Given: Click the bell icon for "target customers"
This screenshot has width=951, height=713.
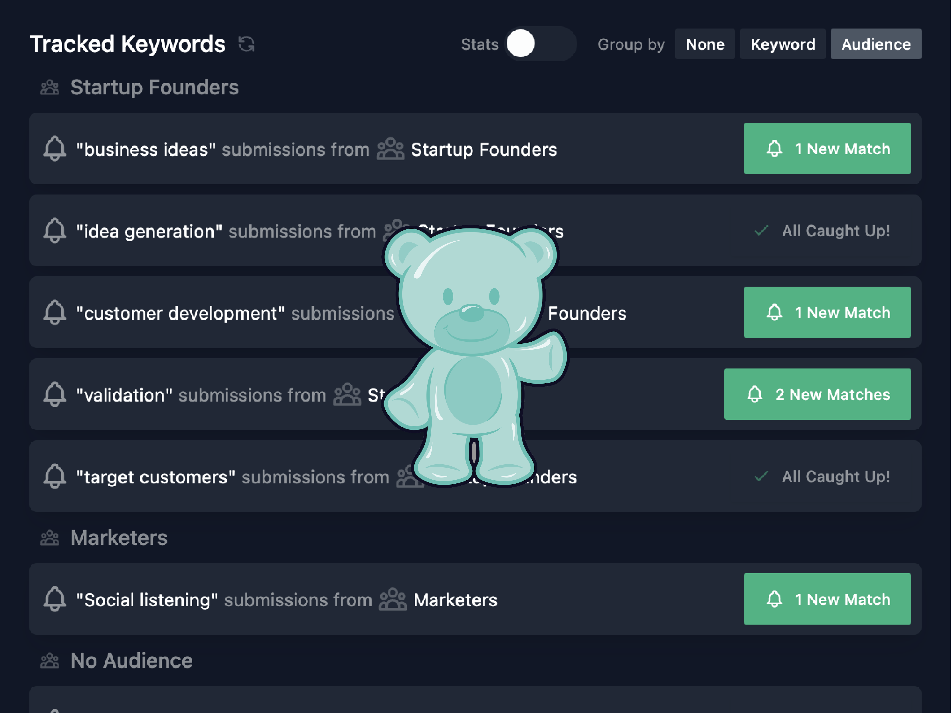Looking at the screenshot, I should 55,476.
